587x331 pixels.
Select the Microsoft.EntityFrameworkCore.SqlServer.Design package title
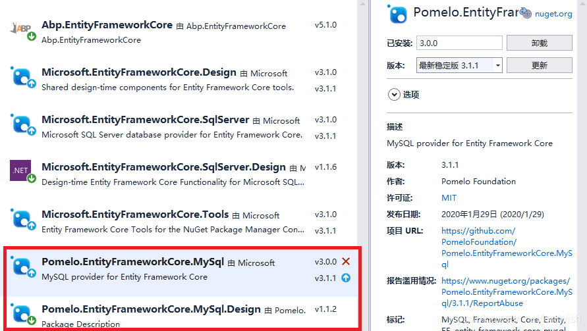(x=163, y=167)
